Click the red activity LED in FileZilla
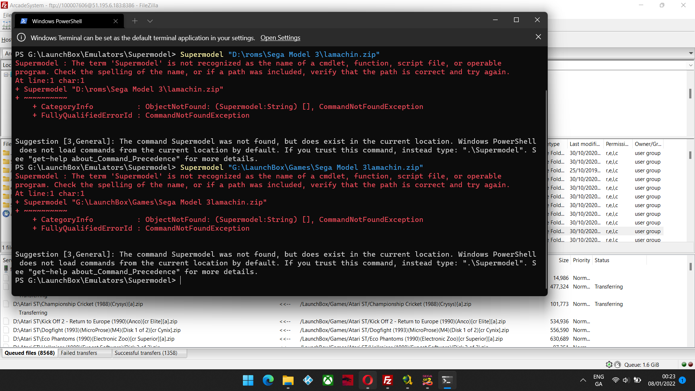The width and height of the screenshot is (695, 391). pyautogui.click(x=690, y=365)
